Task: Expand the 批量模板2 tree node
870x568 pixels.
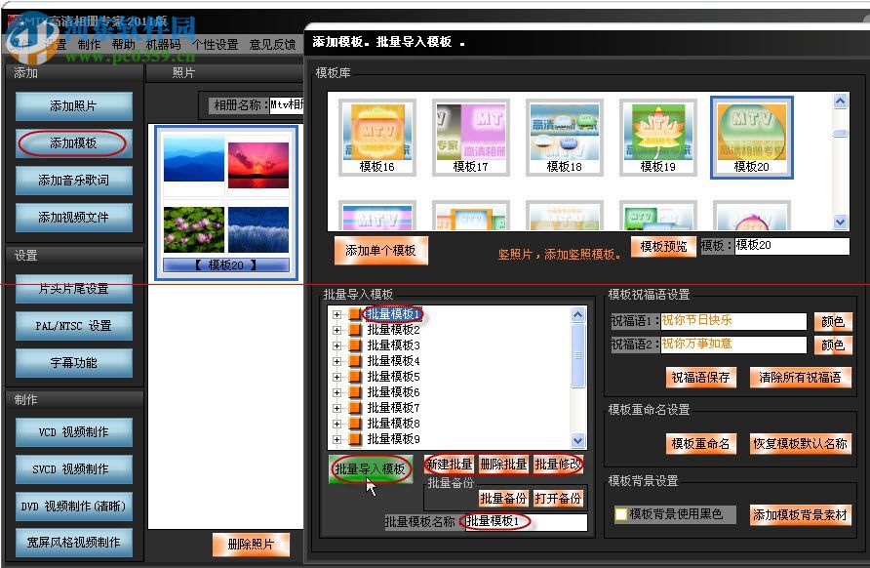Action: [336, 330]
